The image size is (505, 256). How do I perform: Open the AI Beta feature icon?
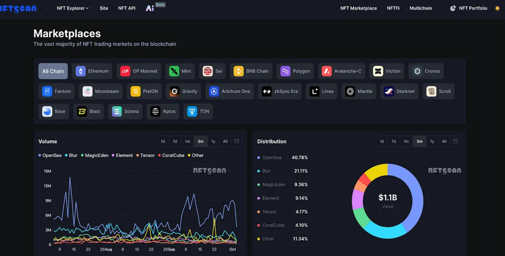tap(150, 8)
